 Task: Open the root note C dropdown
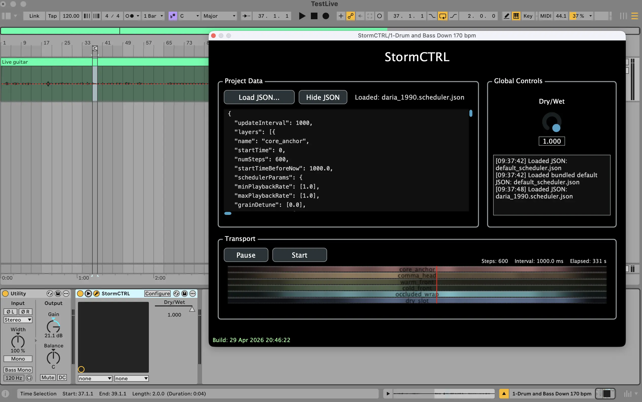pyautogui.click(x=190, y=16)
